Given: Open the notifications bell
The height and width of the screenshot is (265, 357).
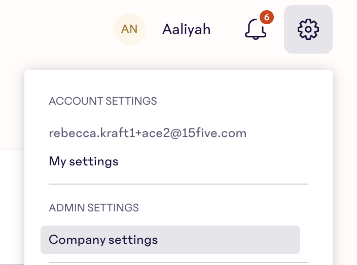Looking at the screenshot, I should [x=255, y=30].
